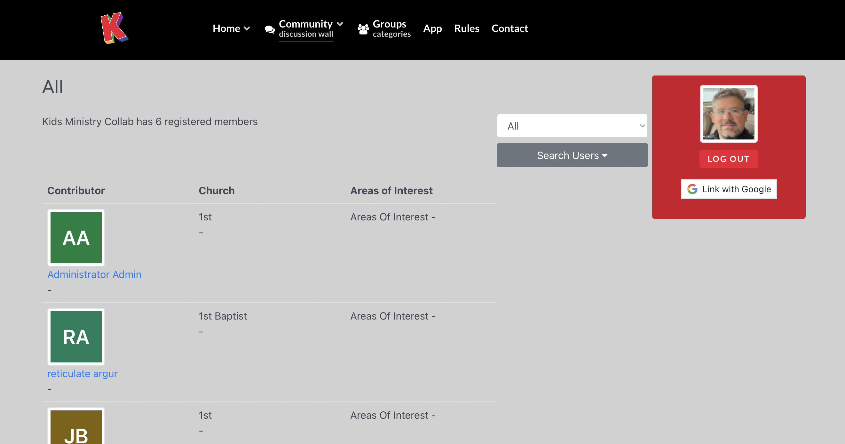The width and height of the screenshot is (845, 444).
Task: Expand the Search Users dropdown button
Action: click(x=572, y=155)
